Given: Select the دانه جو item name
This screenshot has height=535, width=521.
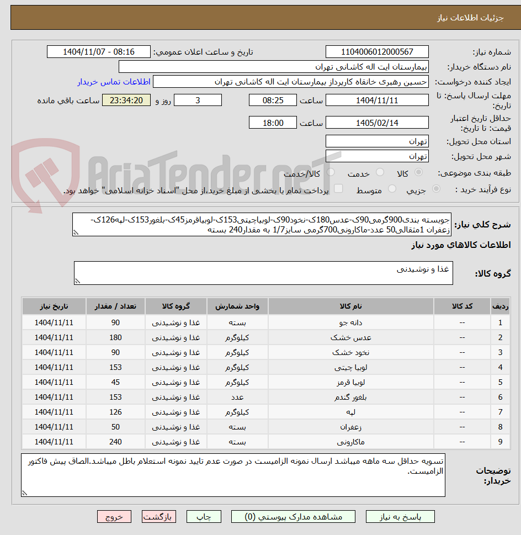Looking at the screenshot, I should (x=351, y=322).
